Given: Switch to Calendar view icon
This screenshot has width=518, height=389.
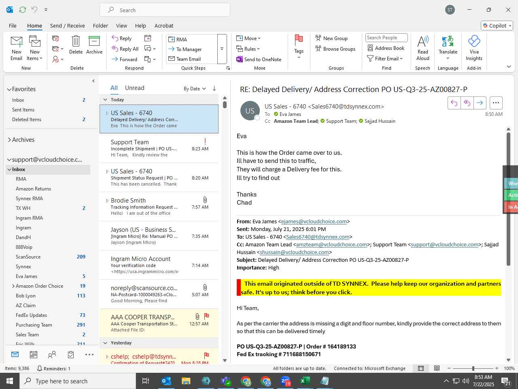Looking at the screenshot, I should click(x=34, y=355).
